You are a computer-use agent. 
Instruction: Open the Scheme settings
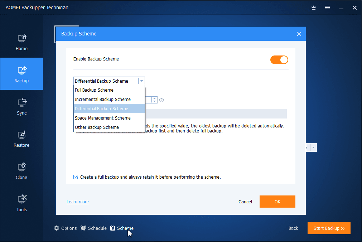coord(122,228)
